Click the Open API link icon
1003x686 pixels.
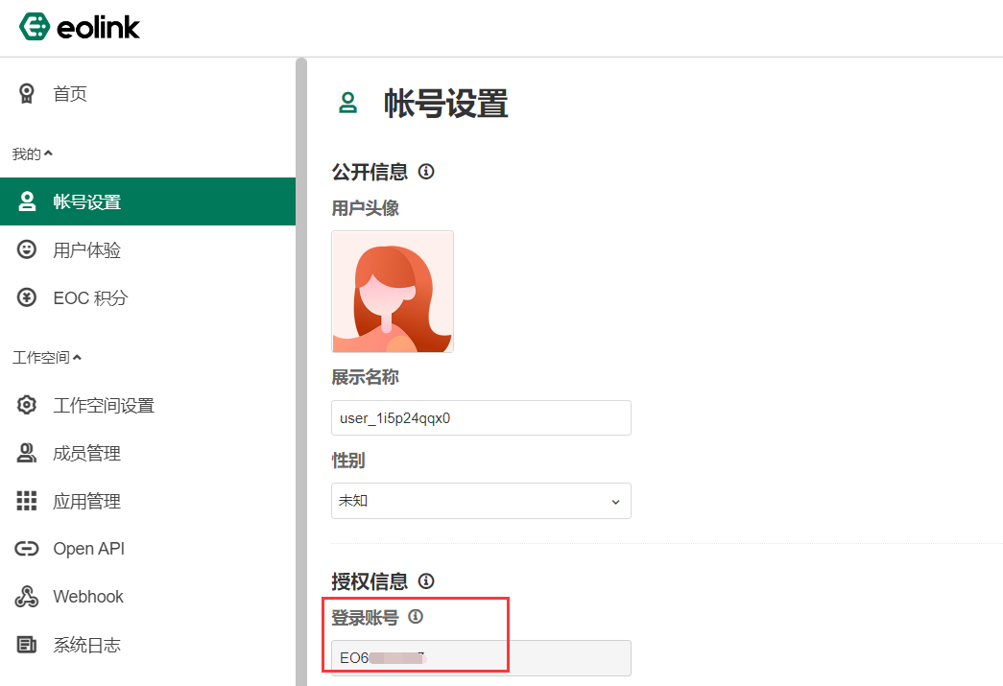click(27, 549)
